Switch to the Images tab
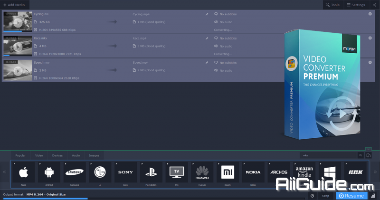This screenshot has width=380, height=200. pyautogui.click(x=94, y=155)
